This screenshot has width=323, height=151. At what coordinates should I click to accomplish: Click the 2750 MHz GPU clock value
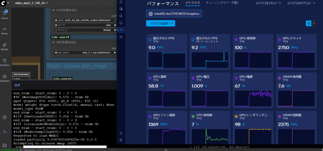(x=288, y=48)
